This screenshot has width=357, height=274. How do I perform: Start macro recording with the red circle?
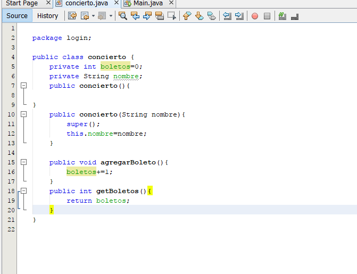coord(255,16)
